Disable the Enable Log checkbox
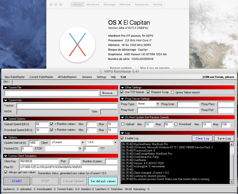 [x=122, y=138]
